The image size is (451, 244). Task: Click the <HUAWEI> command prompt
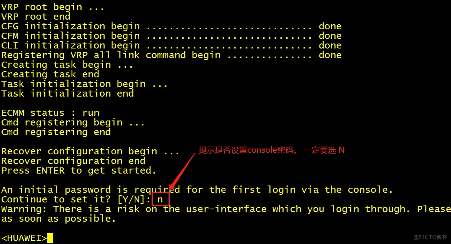pos(24,238)
